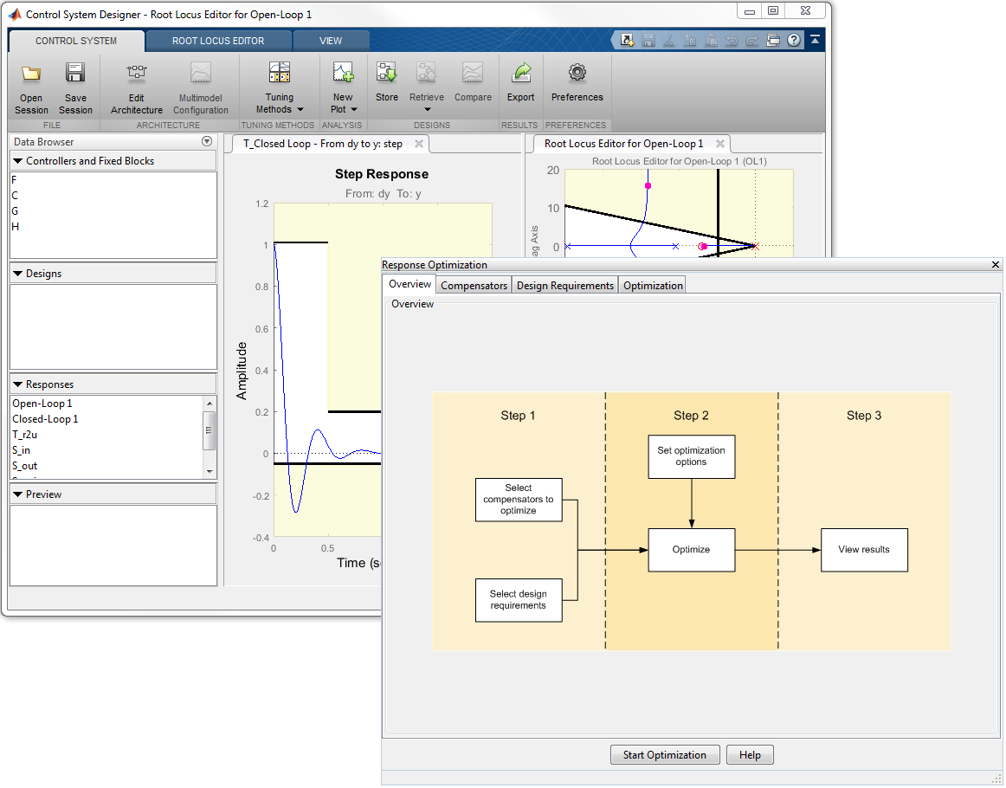
Task: Click the Set optimization options box
Action: coord(691,457)
